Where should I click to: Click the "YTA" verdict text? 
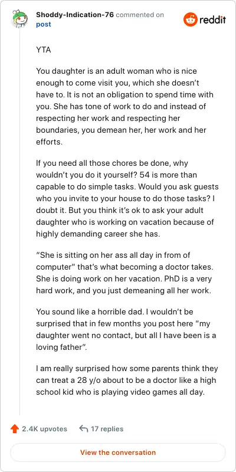coord(44,50)
